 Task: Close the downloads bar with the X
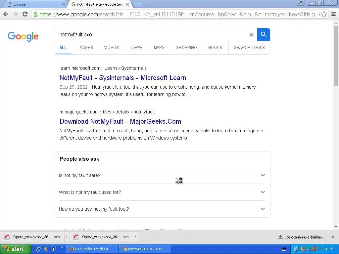click(332, 237)
